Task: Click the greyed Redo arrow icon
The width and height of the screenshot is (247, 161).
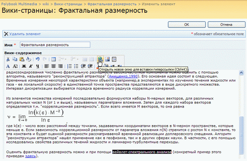Action: click(45, 59)
